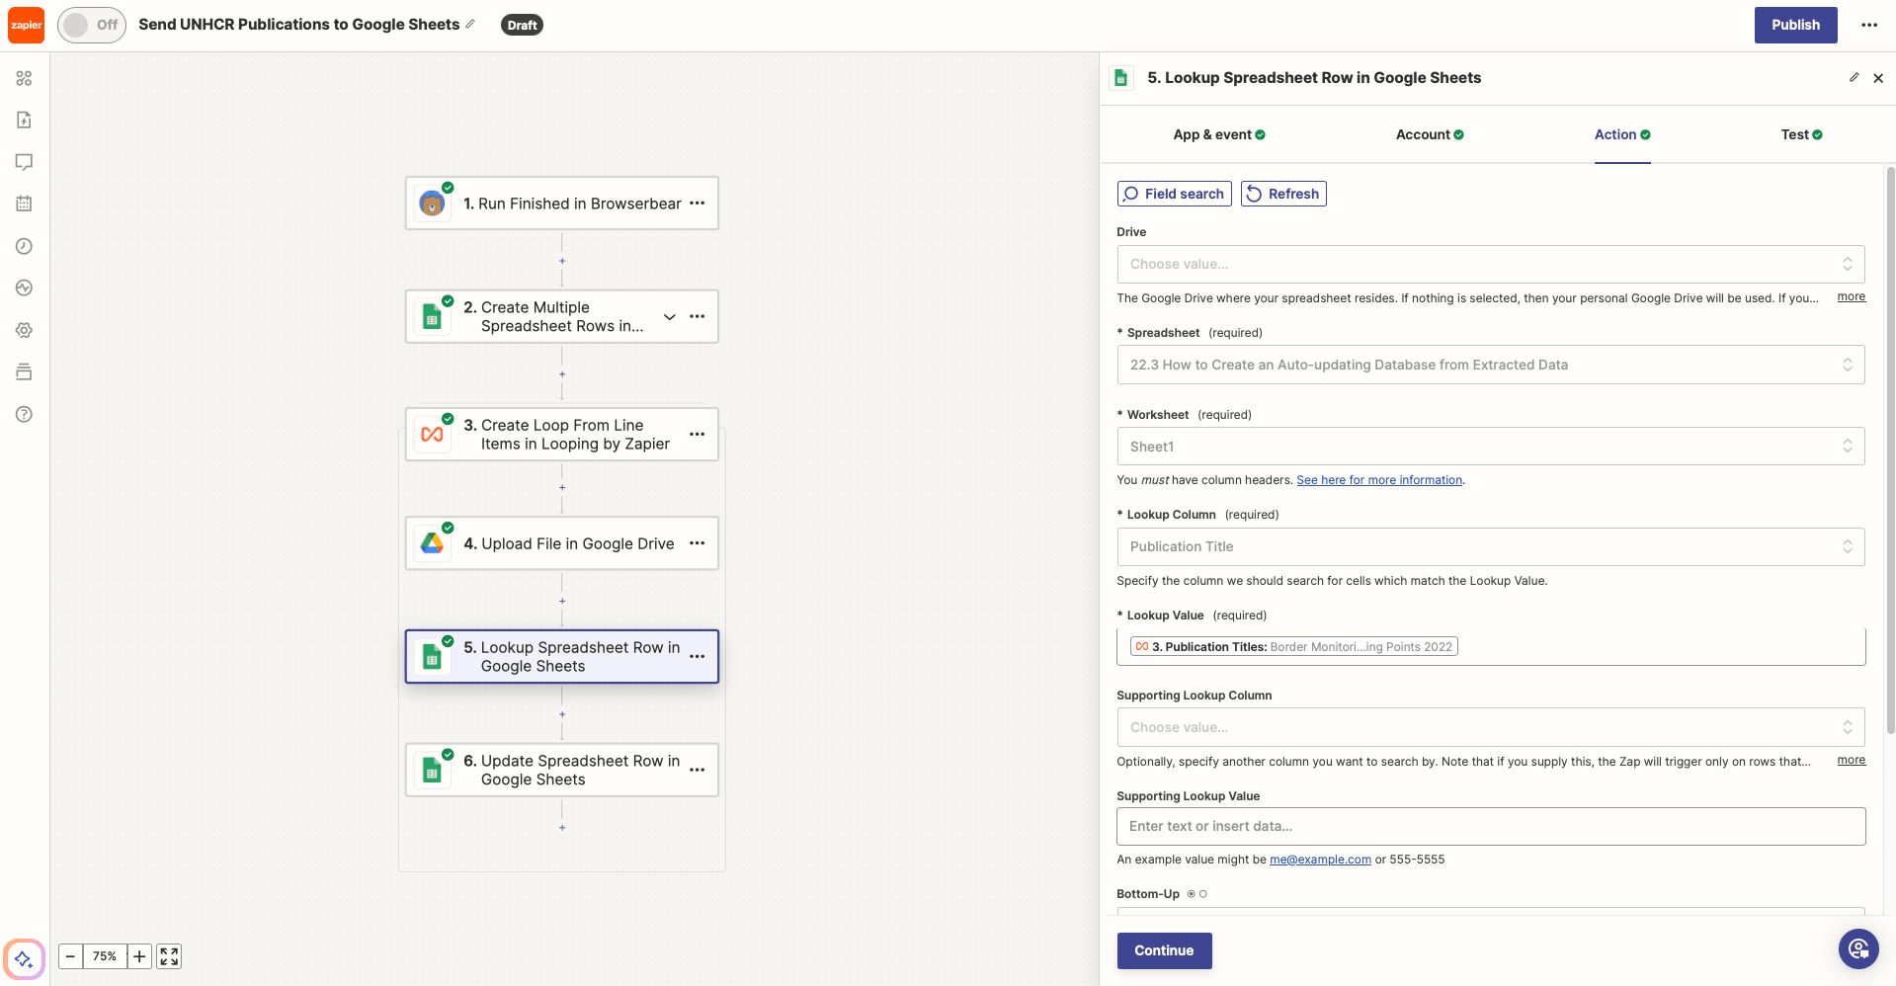
Task: Switch to the Account tab
Action: [x=1430, y=134]
